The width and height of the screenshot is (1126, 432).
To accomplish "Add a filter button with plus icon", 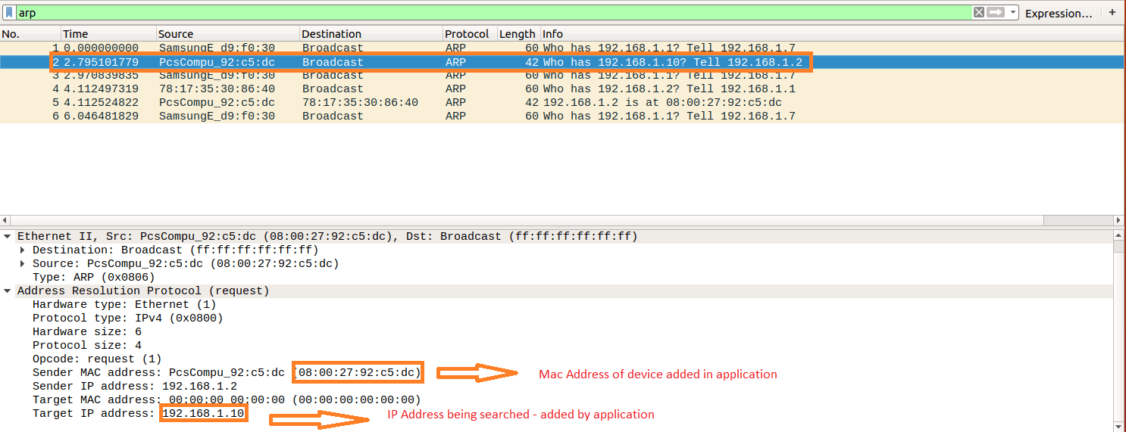I will coord(1112,13).
